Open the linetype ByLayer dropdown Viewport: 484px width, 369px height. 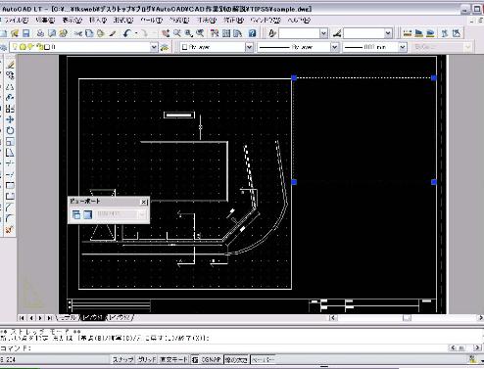334,47
